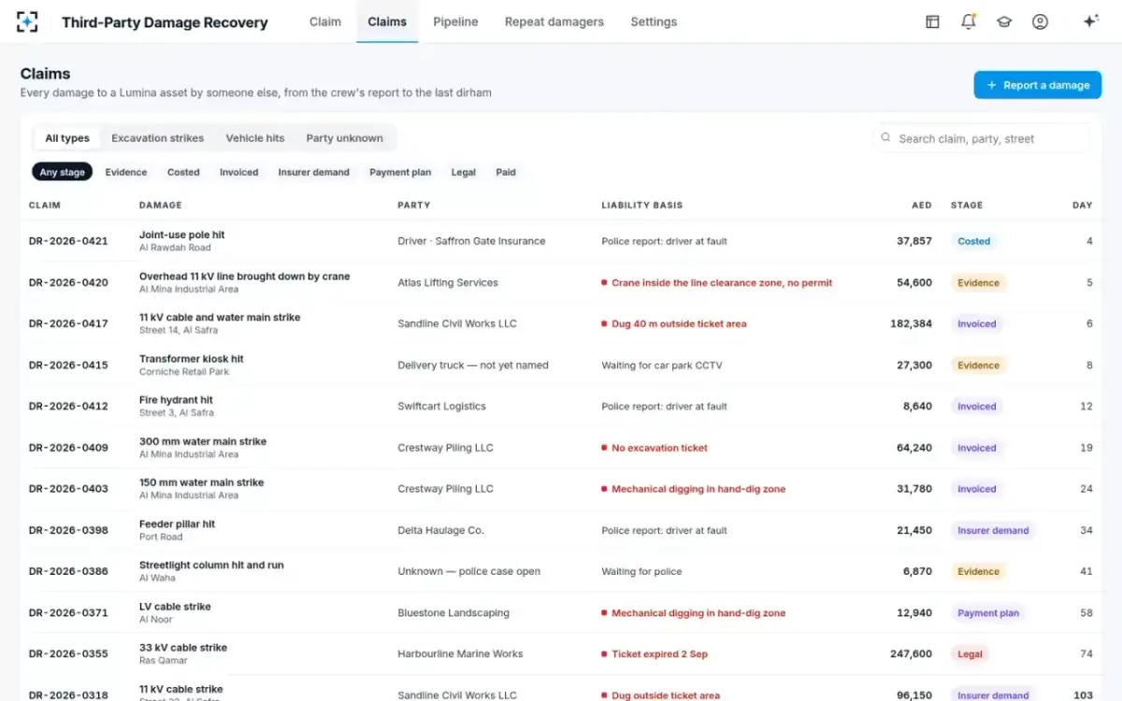1122x701 pixels.
Task: Open the user profile icon
Action: click(x=1040, y=21)
